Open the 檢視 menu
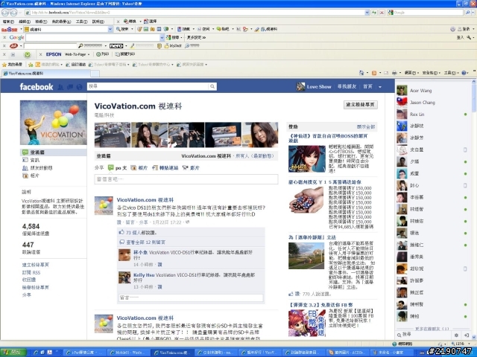The width and height of the screenshot is (477, 357). 41,22
